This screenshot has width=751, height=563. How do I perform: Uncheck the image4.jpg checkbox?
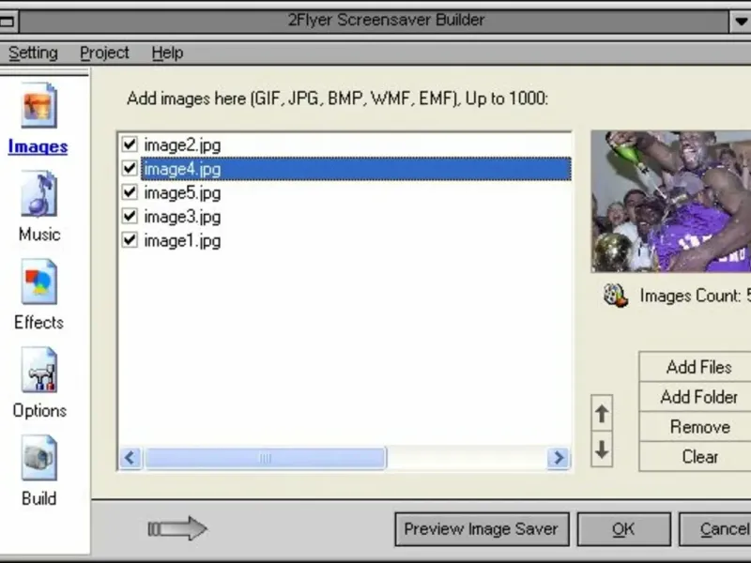coord(130,169)
